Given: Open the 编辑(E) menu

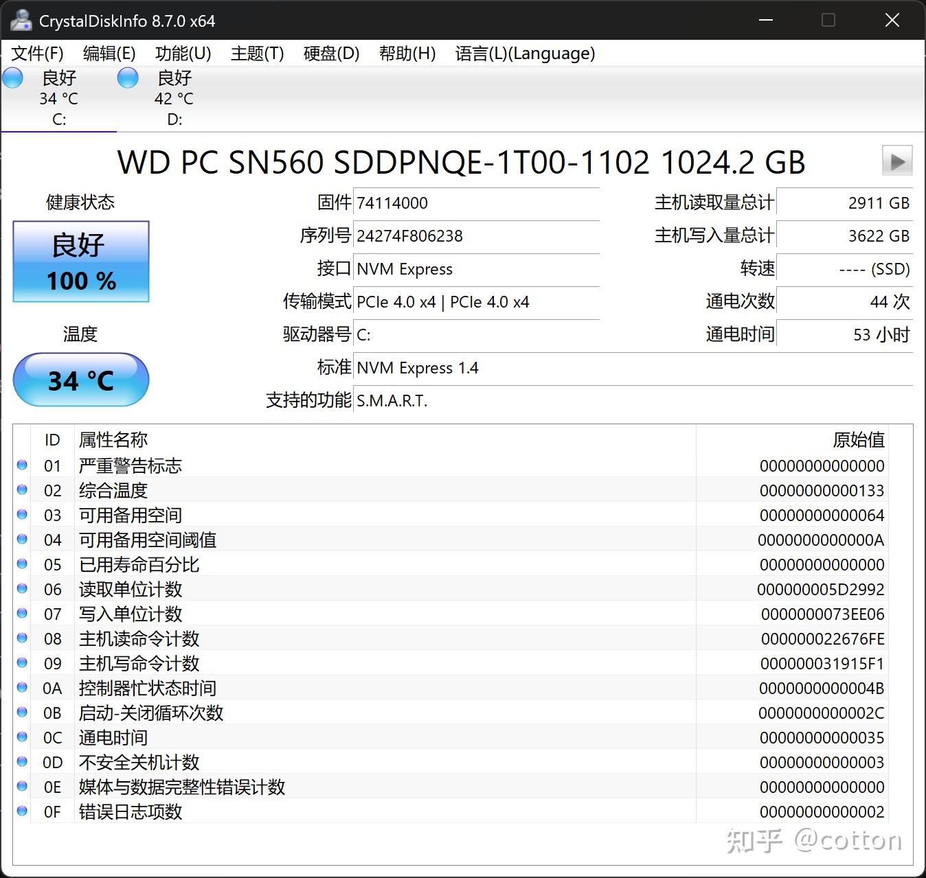Looking at the screenshot, I should (109, 54).
